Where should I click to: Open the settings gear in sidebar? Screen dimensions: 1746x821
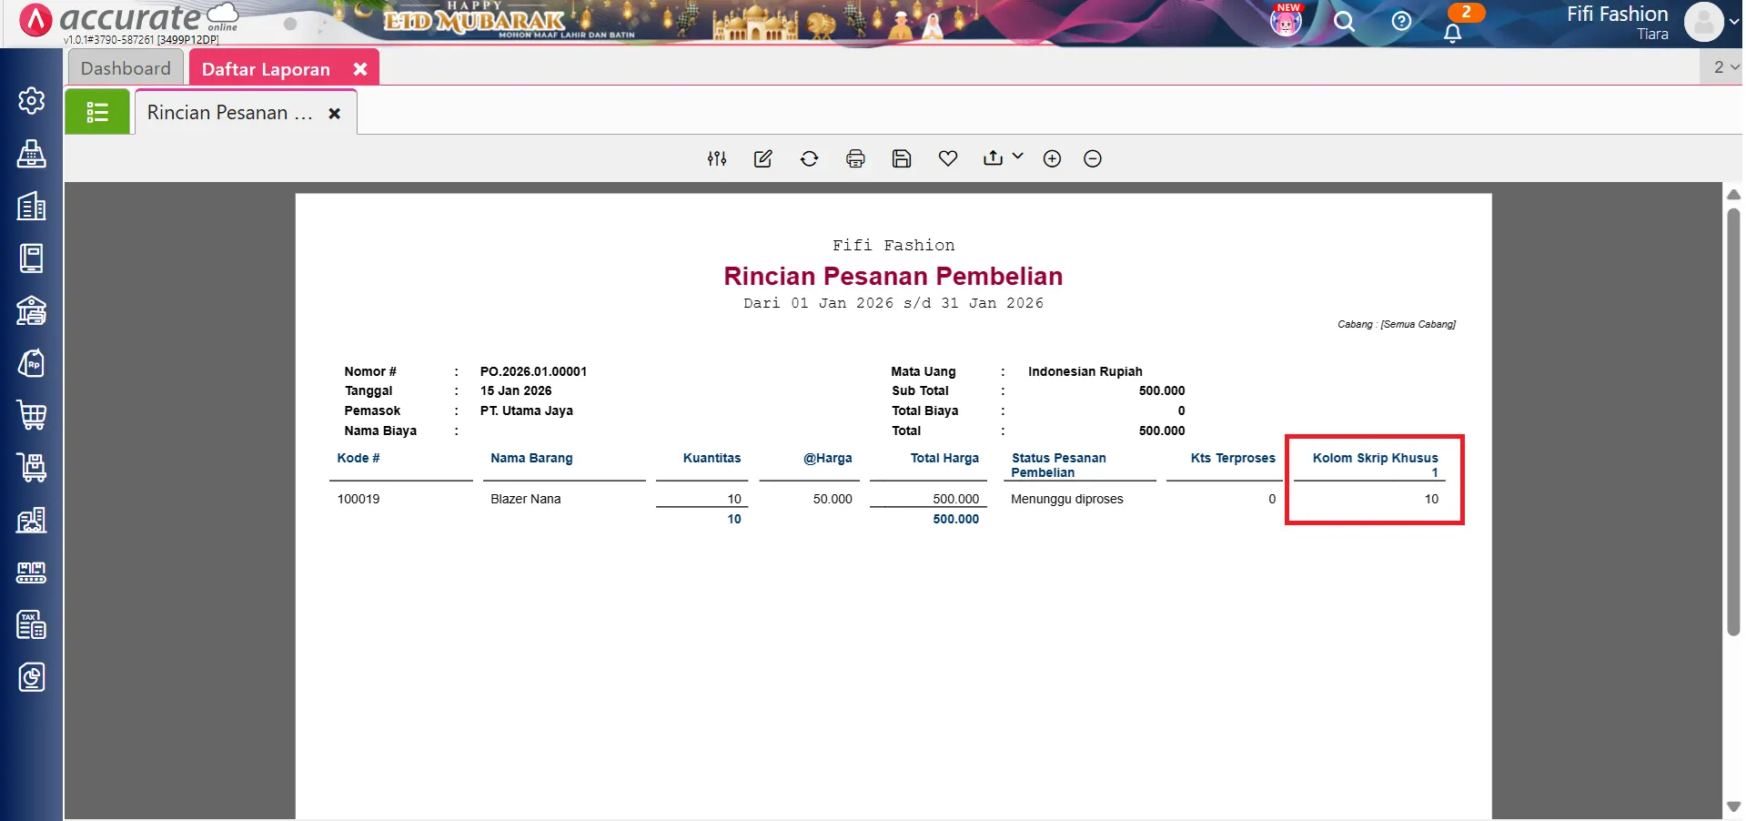click(32, 100)
